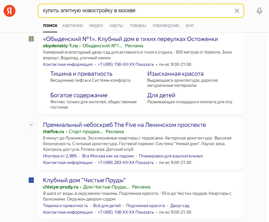Switch to the видео tab
Screen dimensions: 269x222
click(x=96, y=25)
